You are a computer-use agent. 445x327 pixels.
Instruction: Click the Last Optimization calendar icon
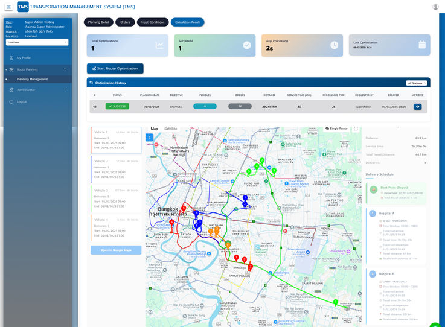[x=422, y=45]
